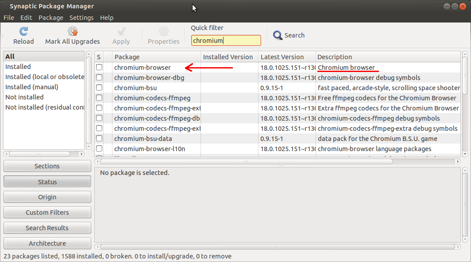Screen dimensions: 471x262
Task: Toggle the chromium-bsu status checkbox
Action: tap(99, 88)
